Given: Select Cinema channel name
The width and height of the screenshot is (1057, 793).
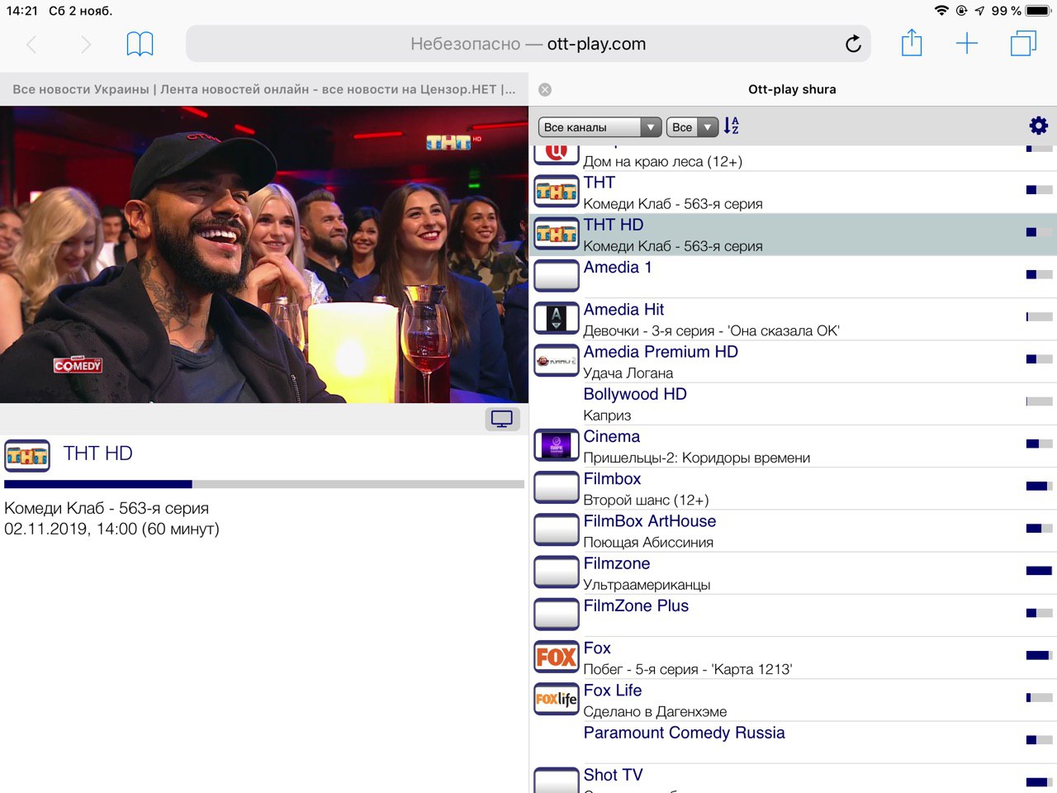Looking at the screenshot, I should coord(612,437).
